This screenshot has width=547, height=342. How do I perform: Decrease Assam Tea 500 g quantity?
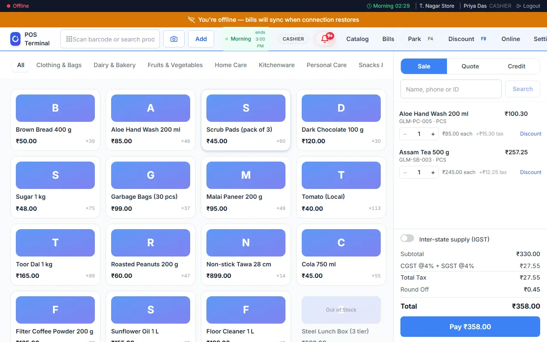[x=405, y=172]
